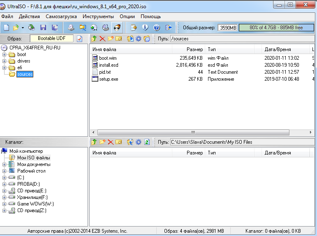The image size is (317, 236).
Task: Expand the efi folder tree node
Action: click(x=4, y=68)
